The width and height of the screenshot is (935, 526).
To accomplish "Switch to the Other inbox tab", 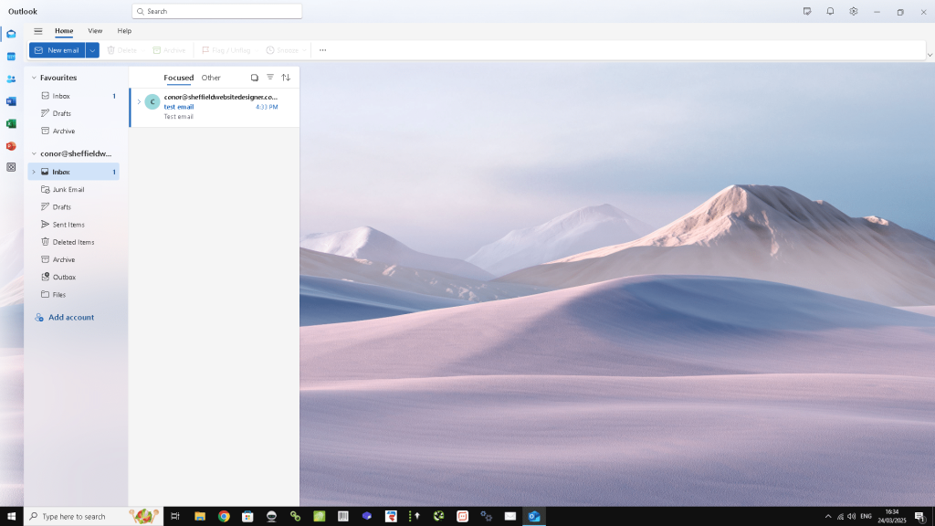I will [211, 79].
